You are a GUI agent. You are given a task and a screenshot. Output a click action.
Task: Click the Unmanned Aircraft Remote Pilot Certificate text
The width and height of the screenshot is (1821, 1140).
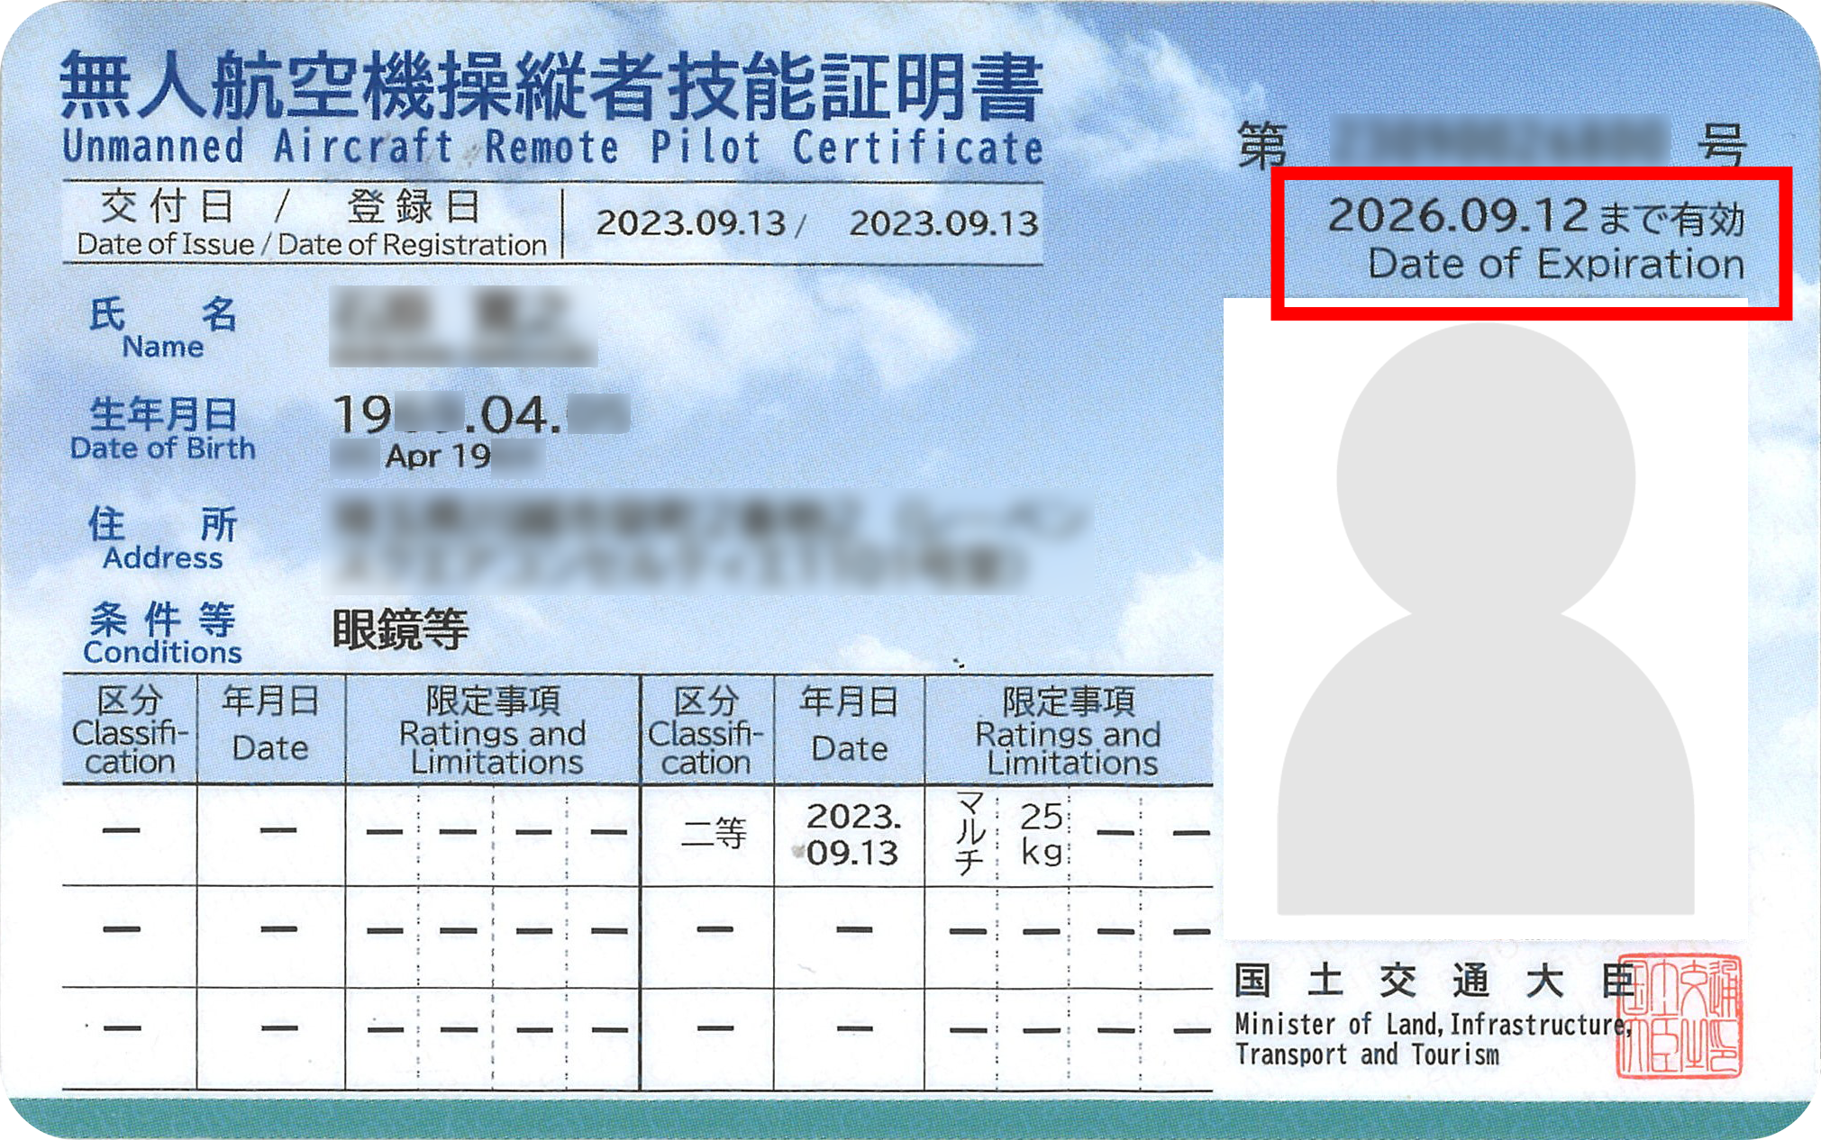pyautogui.click(x=551, y=148)
